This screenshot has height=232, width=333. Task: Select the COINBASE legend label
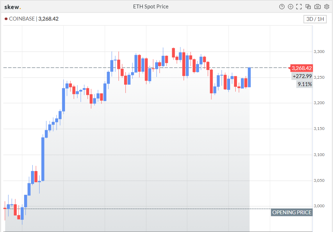(x=22, y=19)
